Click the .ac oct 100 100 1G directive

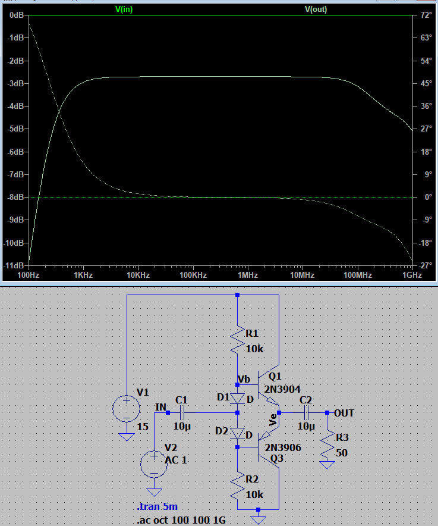pos(181,520)
